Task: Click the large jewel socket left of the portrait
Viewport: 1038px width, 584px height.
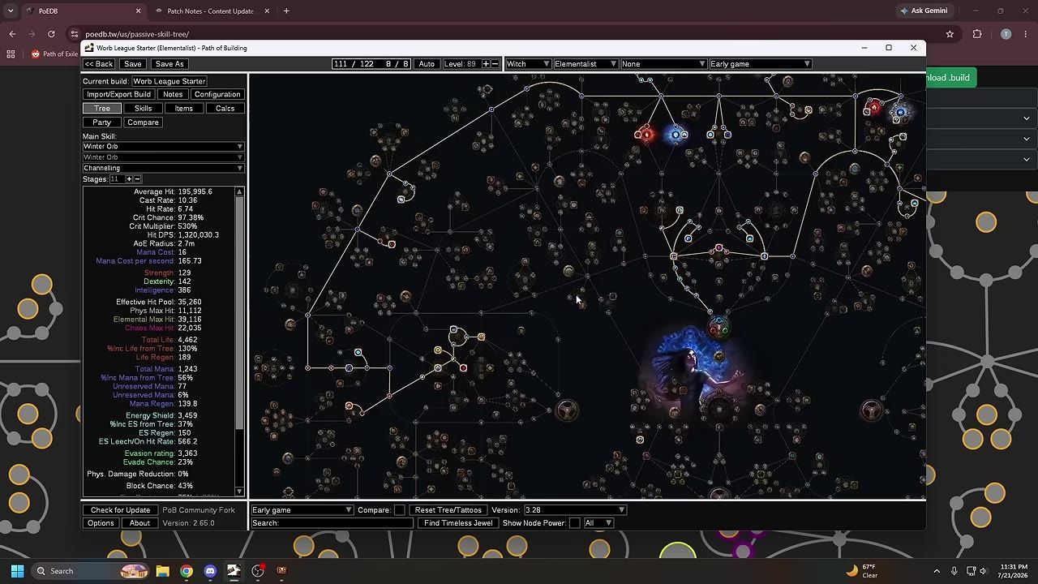Action: (x=567, y=410)
